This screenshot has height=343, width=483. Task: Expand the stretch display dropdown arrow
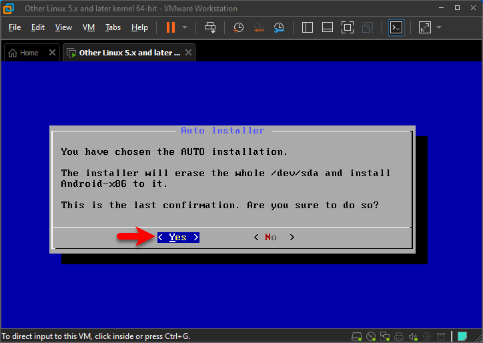pyautogui.click(x=439, y=27)
